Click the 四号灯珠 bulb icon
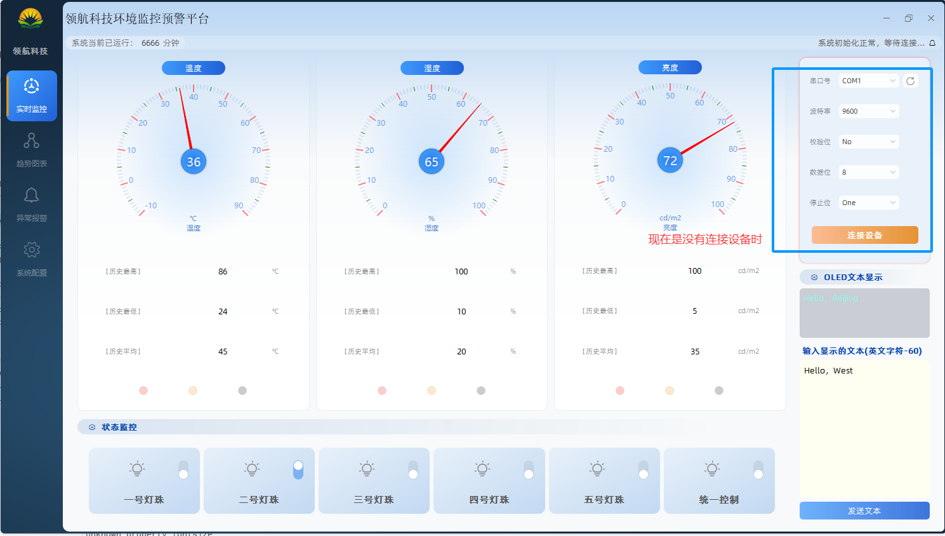The image size is (945, 536). coord(482,469)
